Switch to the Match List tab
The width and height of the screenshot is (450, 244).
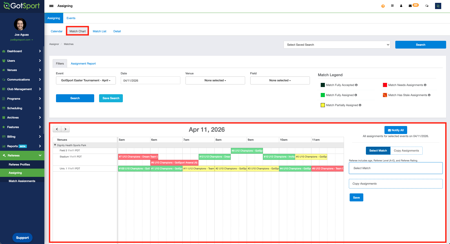coord(99,31)
